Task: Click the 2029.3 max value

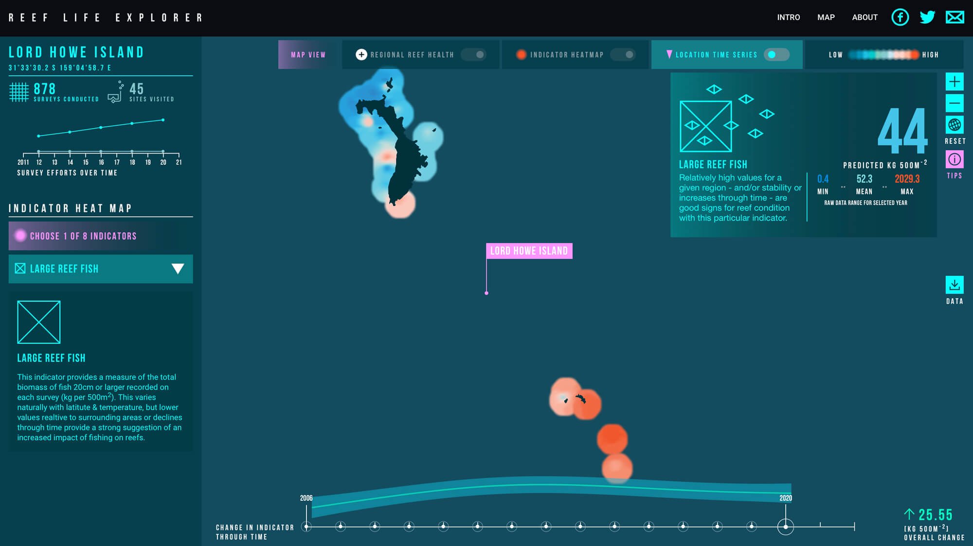Action: click(907, 179)
